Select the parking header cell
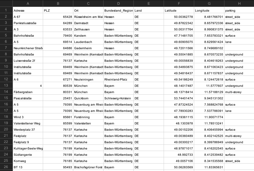The height and width of the screenshot is (171, 254). [x=239, y=10]
